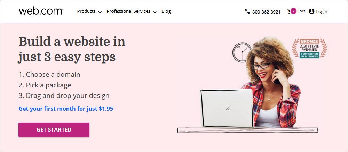The height and width of the screenshot is (152, 348).
Task: Open the Professional Services menu
Action: point(132,11)
